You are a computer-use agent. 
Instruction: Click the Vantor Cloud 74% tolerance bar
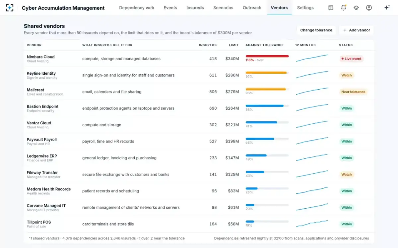[267, 122]
